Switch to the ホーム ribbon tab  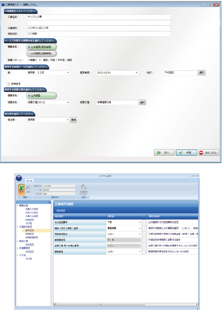(29, 181)
